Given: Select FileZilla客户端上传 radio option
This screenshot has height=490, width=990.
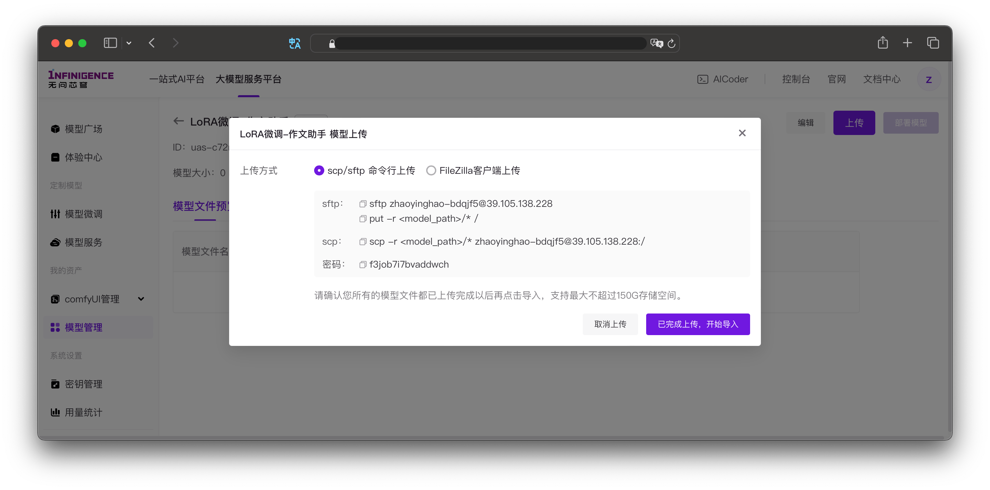Looking at the screenshot, I should click(x=473, y=171).
